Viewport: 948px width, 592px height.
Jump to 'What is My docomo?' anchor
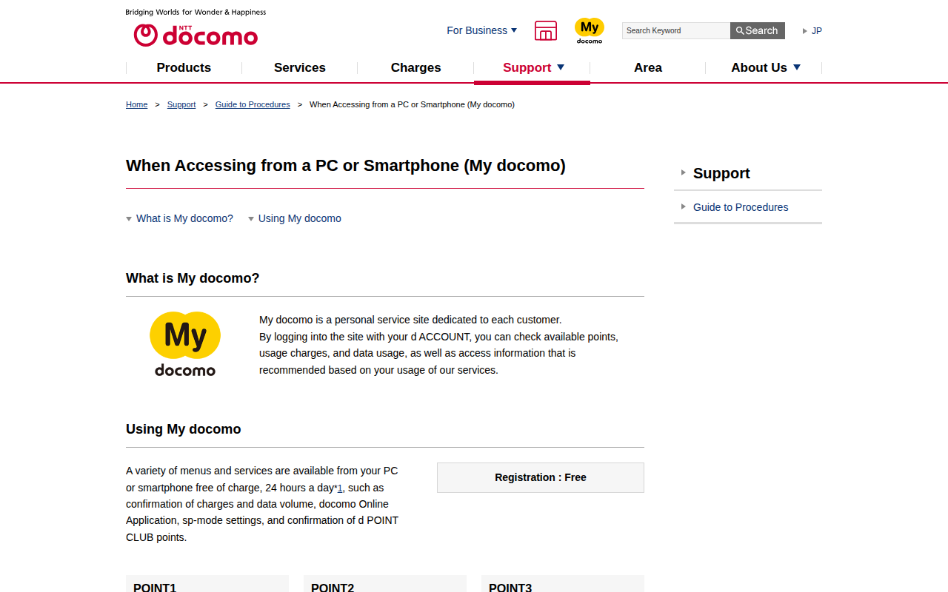pyautogui.click(x=184, y=218)
